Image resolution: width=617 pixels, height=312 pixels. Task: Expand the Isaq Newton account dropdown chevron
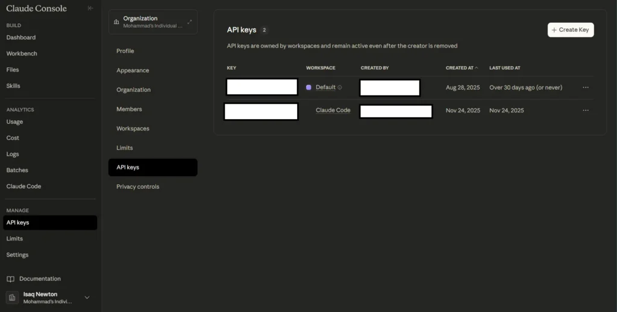pos(87,298)
